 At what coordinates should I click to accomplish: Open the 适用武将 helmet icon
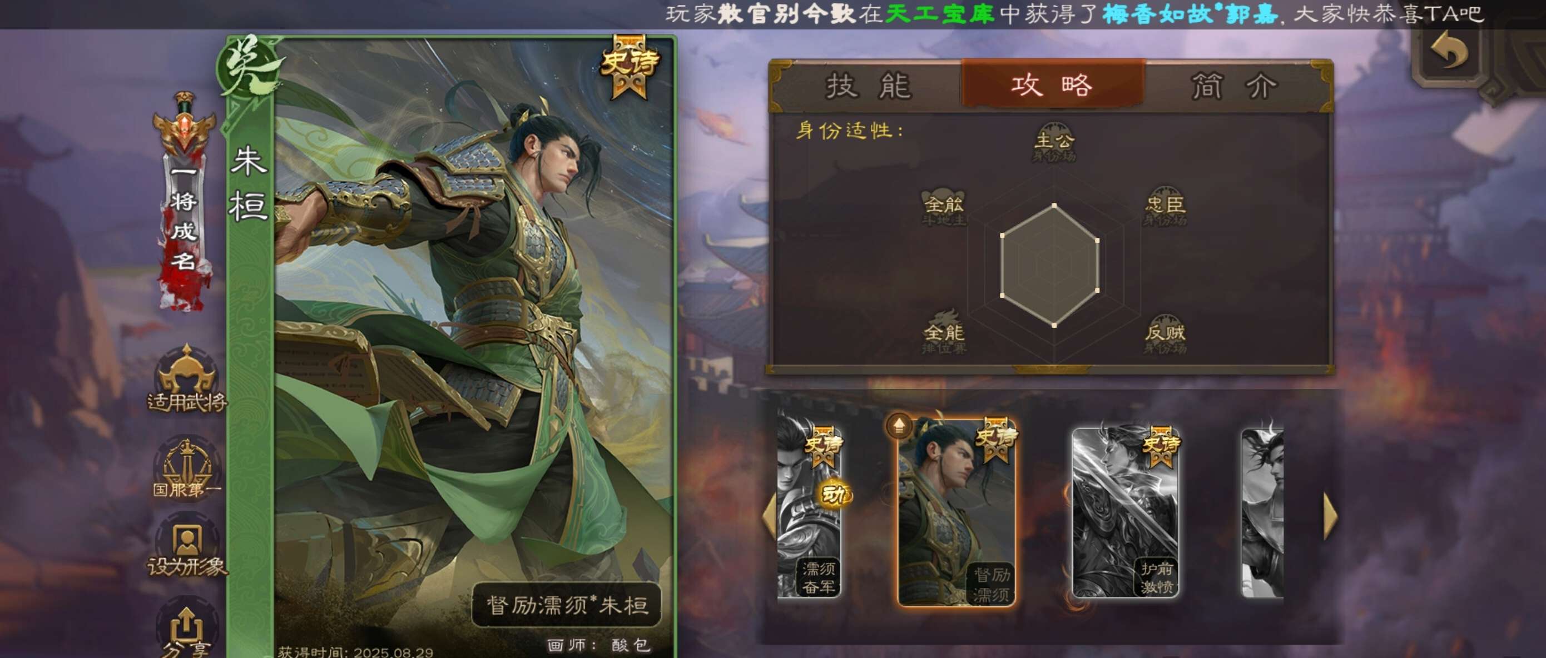pyautogui.click(x=187, y=379)
